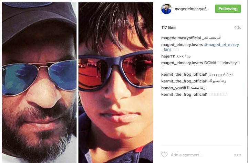Image resolution: width=248 pixels, height=163 pixels.
Task: Click the 40s post timestamp
Action: (x=237, y=28)
